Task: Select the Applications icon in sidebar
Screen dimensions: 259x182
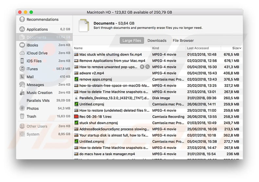Action: [22, 29]
